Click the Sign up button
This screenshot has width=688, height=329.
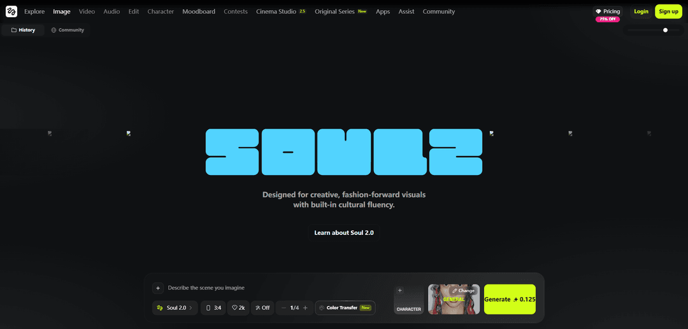pyautogui.click(x=668, y=11)
